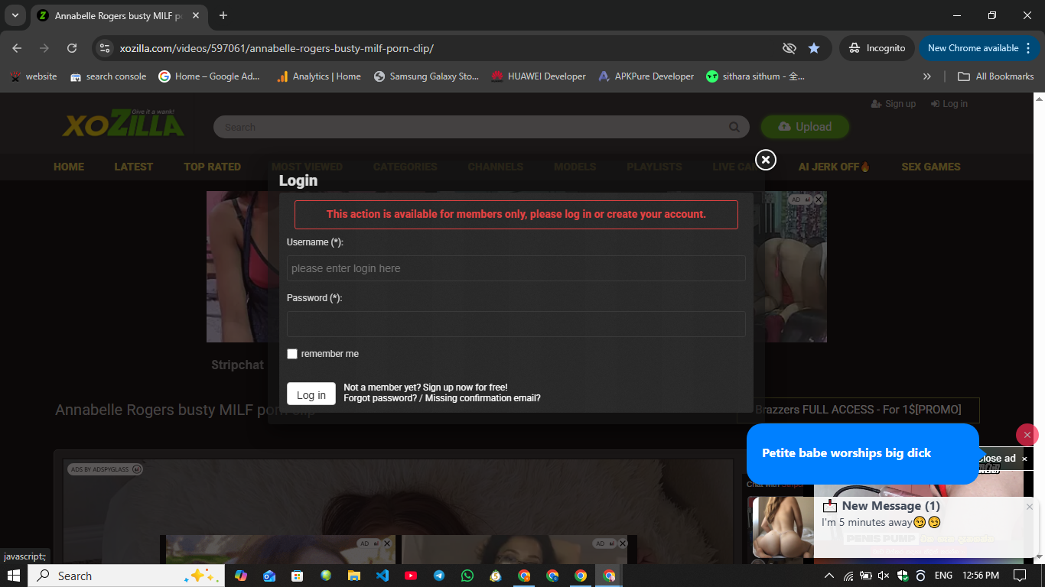Open Visual Studio Code from the taskbar
The image size is (1045, 587).
(382, 576)
